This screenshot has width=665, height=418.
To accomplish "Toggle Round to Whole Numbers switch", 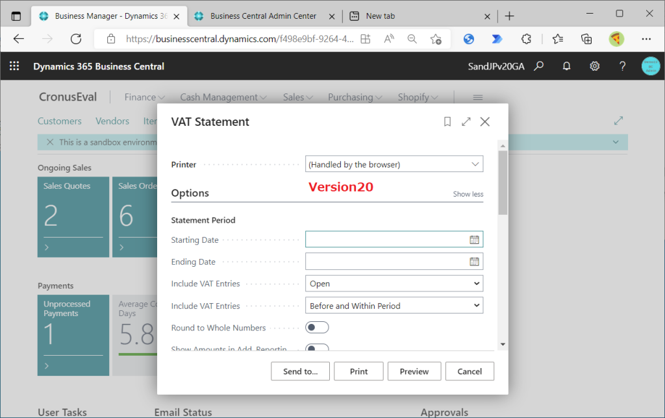I will coord(317,327).
